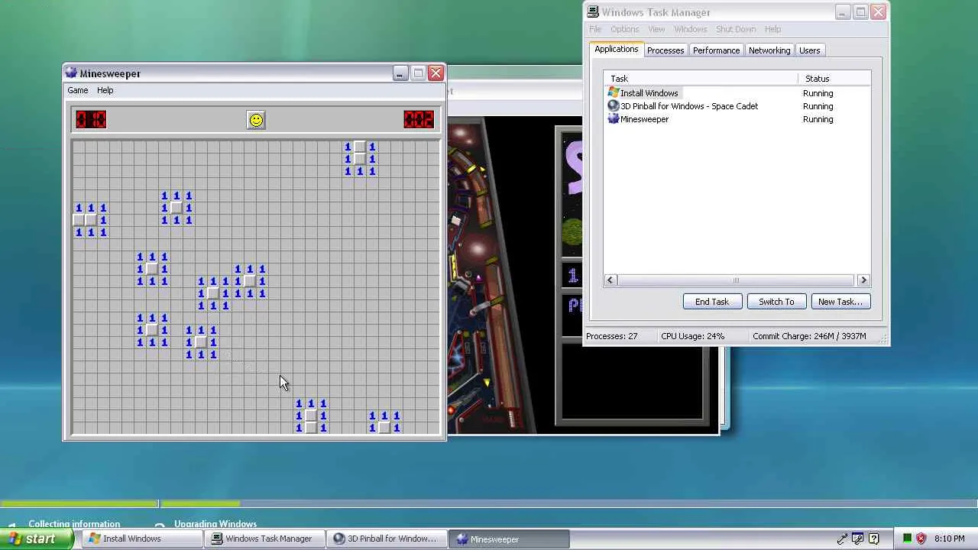Click the "Upgrading Windows" setup step text

(215, 524)
